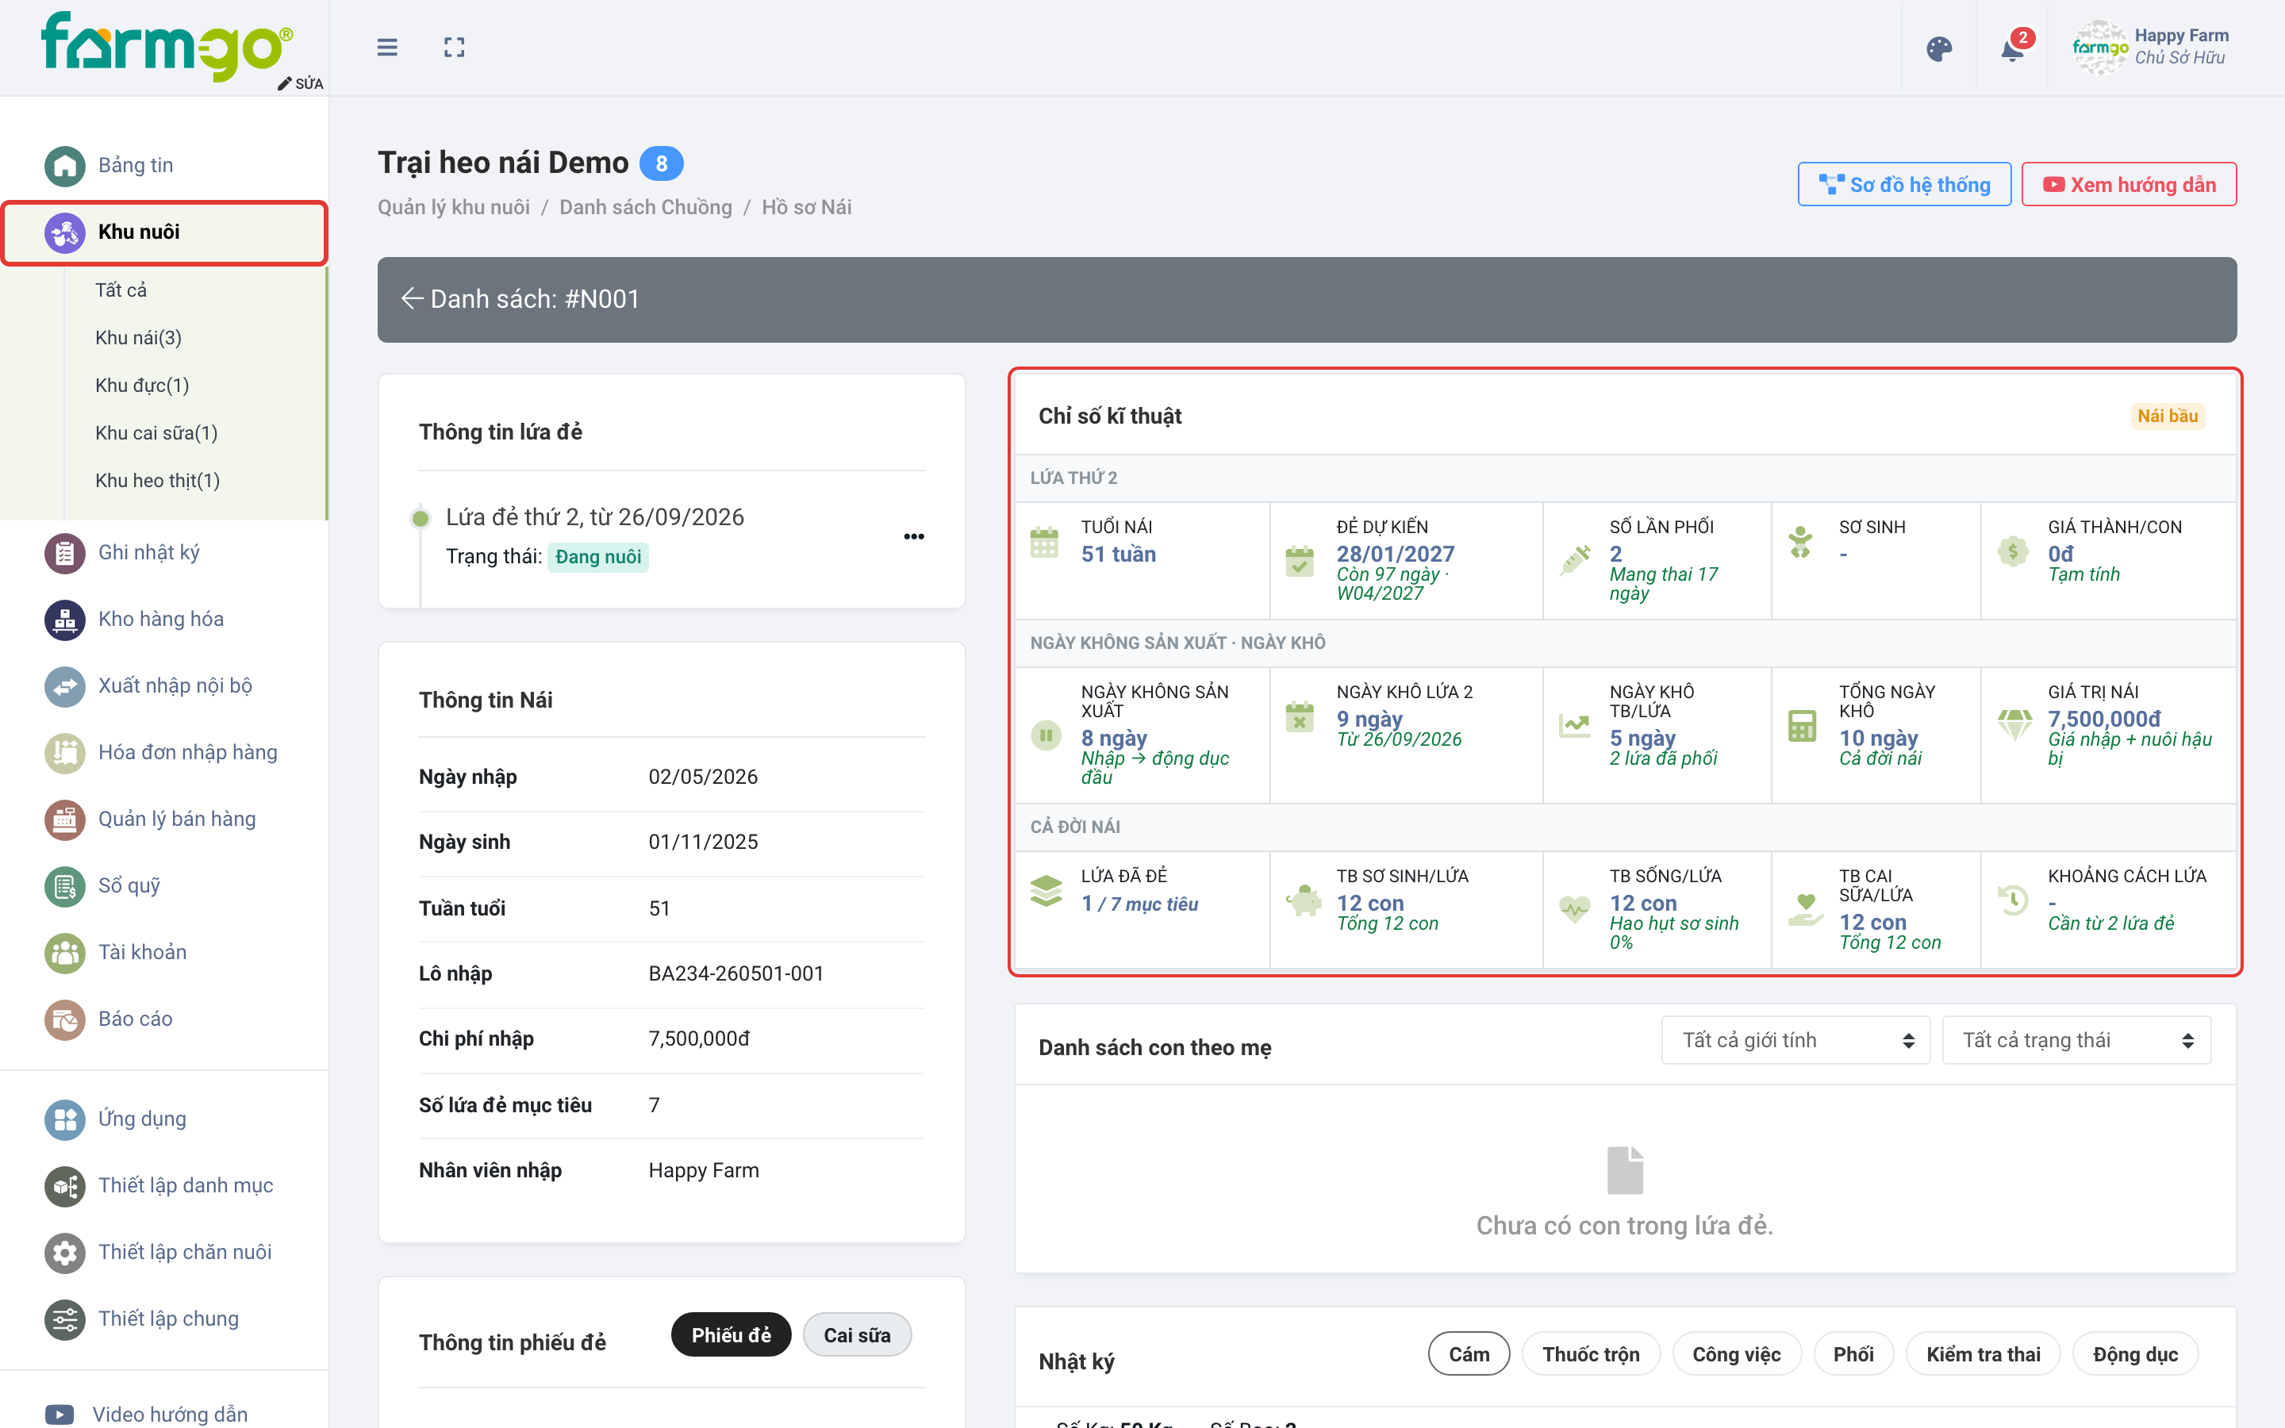The image size is (2285, 1428).
Task: Click the Xuất nhập nội bộ icon
Action: (64, 685)
